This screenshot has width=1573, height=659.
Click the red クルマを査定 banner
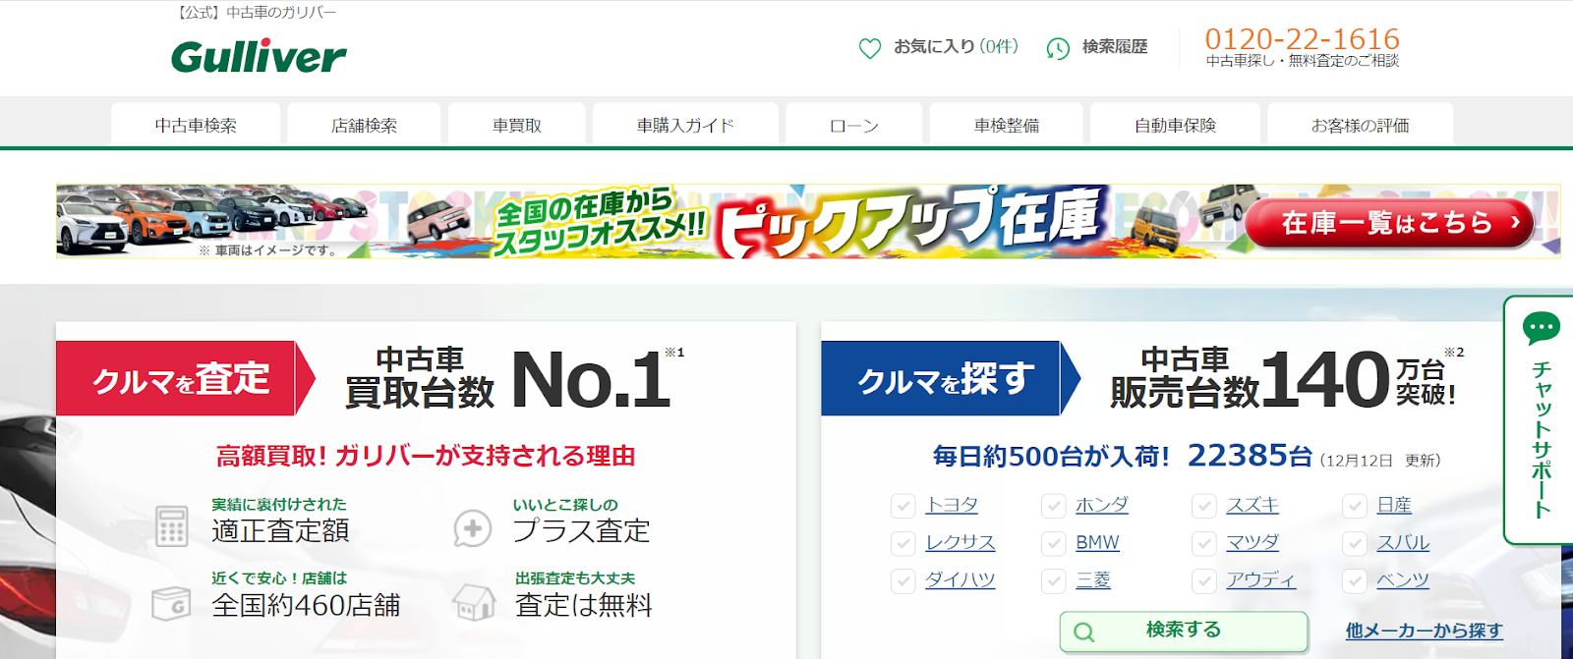186,378
